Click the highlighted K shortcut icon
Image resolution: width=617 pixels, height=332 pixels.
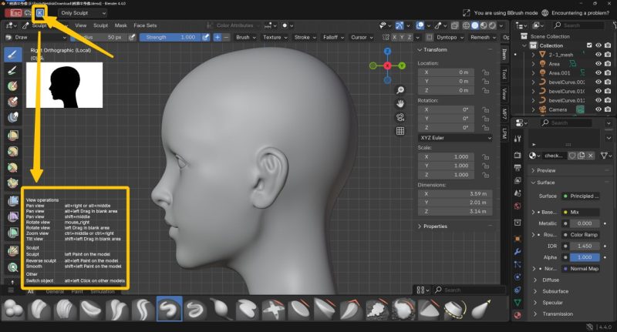[x=40, y=13]
